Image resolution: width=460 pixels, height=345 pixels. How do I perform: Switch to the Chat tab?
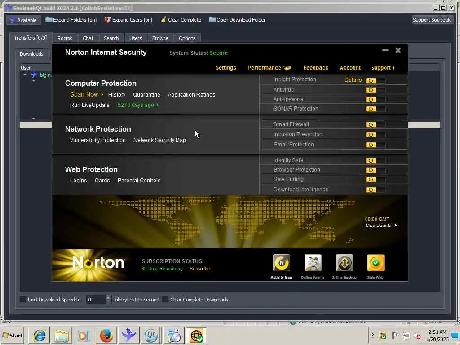click(88, 38)
